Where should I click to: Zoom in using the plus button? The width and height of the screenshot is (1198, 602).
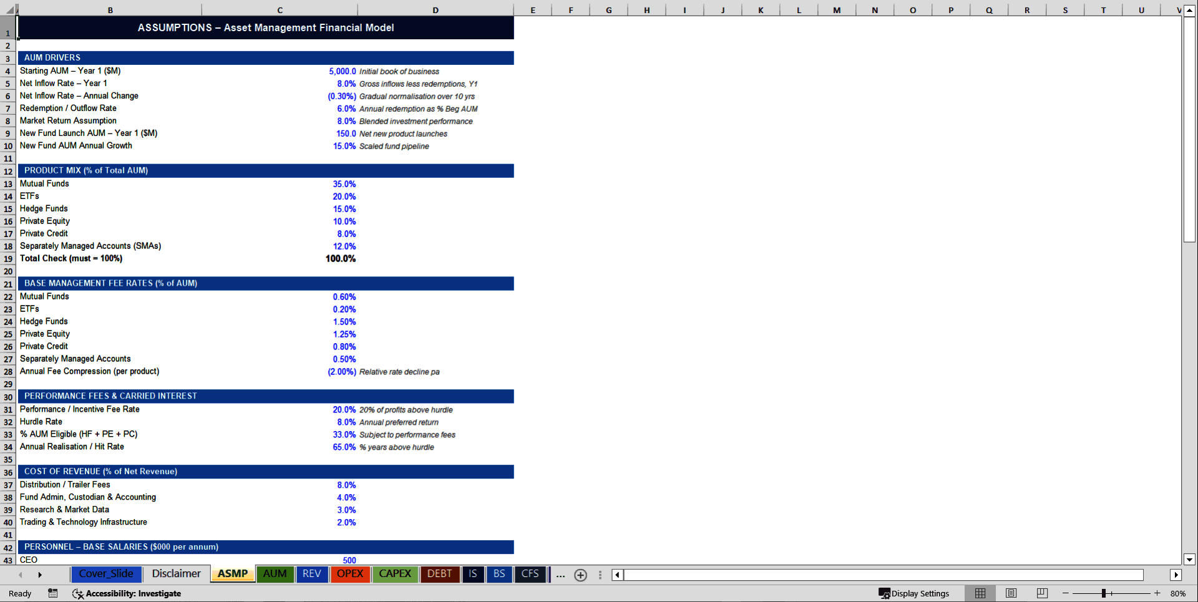click(1157, 593)
